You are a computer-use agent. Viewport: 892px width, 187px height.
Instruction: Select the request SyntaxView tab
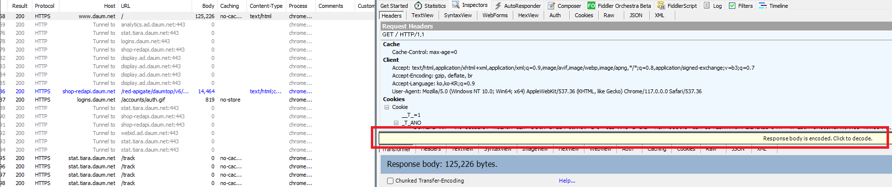click(x=458, y=16)
